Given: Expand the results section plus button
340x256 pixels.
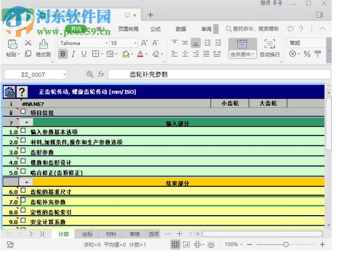Looking at the screenshot, I should 26,182.
